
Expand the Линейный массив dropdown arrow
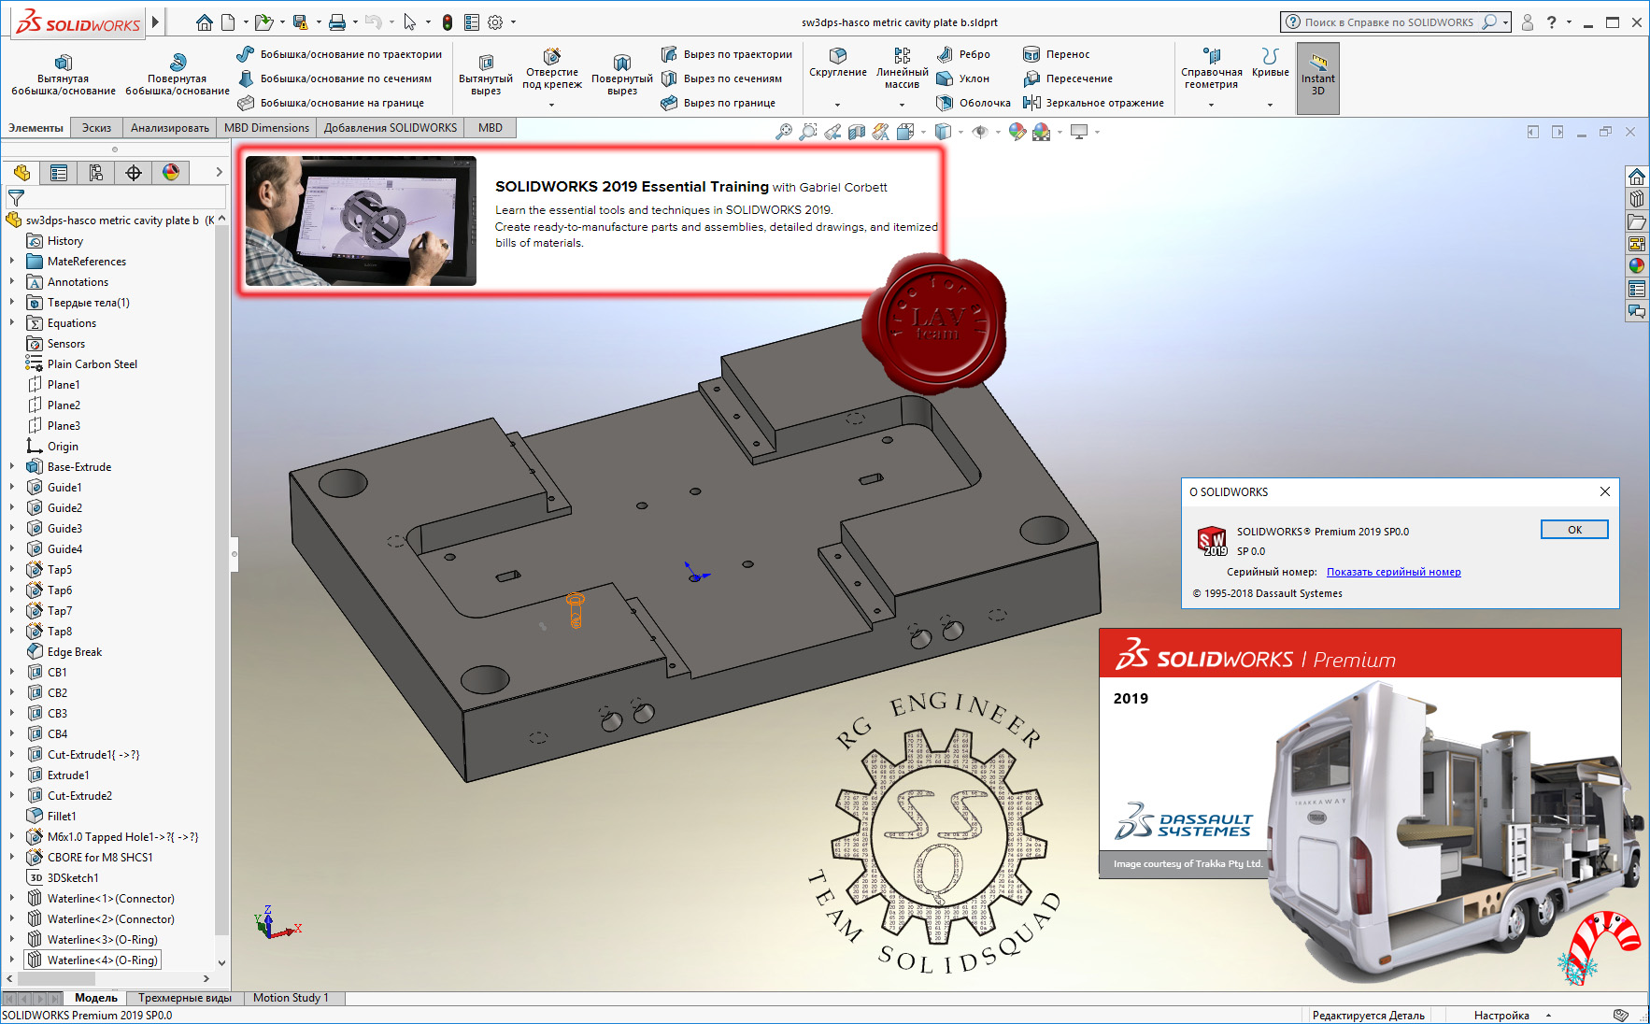pos(902,105)
